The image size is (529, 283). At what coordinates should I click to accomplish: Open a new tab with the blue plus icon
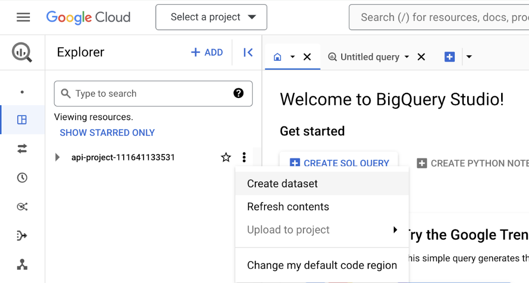(x=449, y=57)
